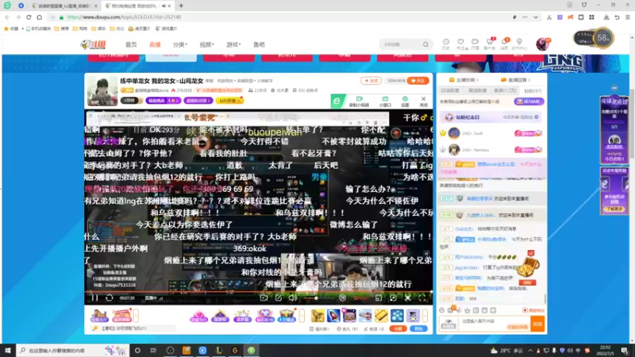Send the rocket gift
635x357 pixels.
coord(333,315)
